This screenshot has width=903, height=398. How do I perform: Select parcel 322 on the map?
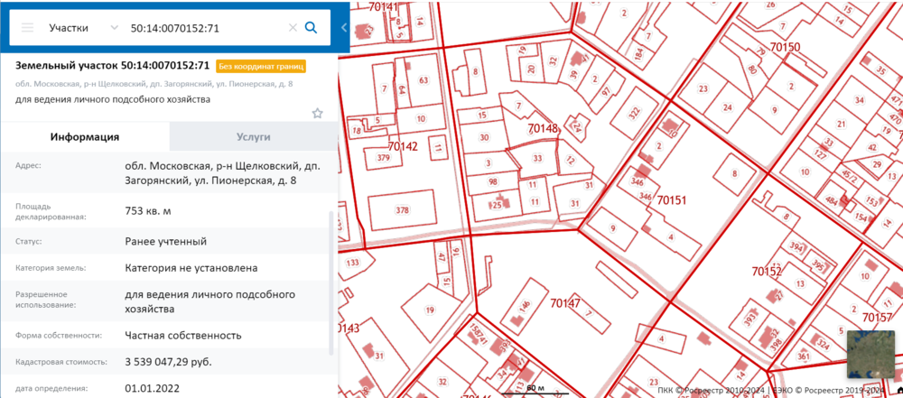tap(634, 113)
